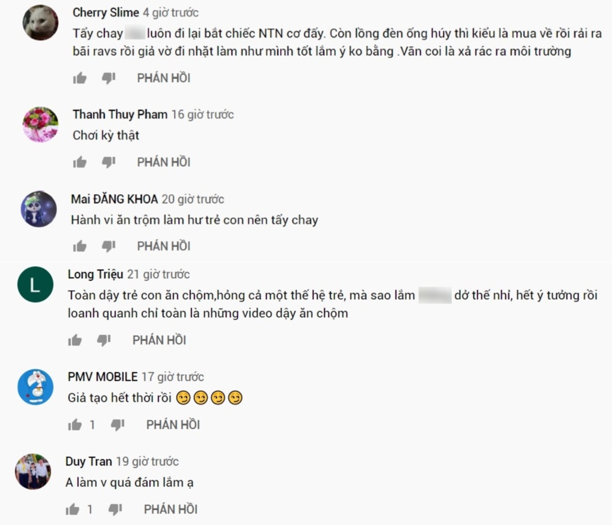Toggle the dislike on Thanh Thuy Pham's comment
This screenshot has width=612, height=525.
click(x=109, y=161)
